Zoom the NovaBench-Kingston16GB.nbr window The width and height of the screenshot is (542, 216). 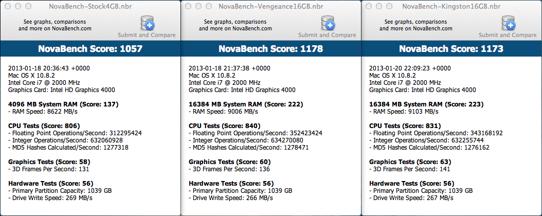[389, 6]
